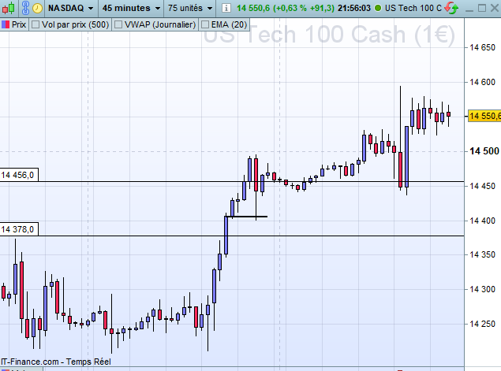Click the 14 650 price axis label

(482, 47)
